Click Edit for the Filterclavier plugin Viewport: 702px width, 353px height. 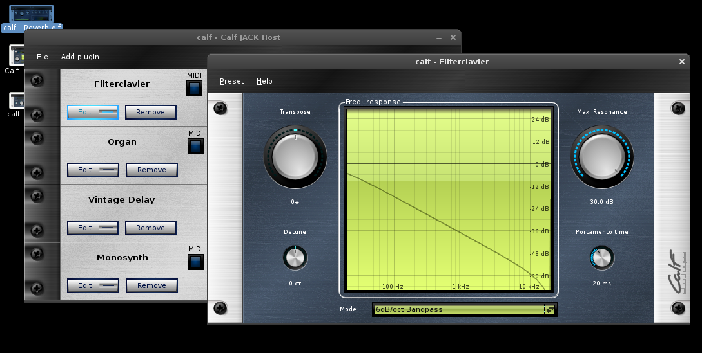(93, 112)
